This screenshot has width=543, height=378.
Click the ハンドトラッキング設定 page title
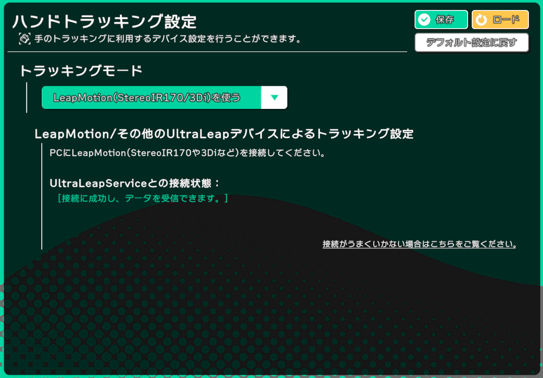104,21
